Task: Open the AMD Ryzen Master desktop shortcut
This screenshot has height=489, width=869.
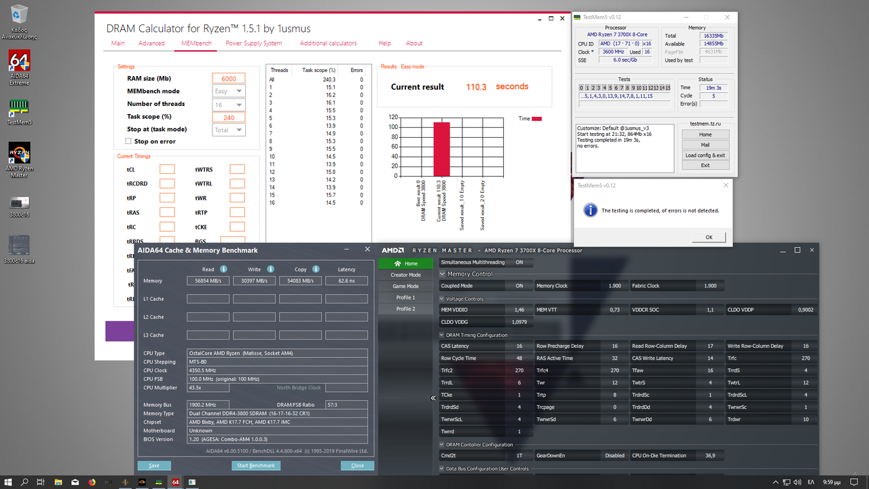Action: point(19,160)
